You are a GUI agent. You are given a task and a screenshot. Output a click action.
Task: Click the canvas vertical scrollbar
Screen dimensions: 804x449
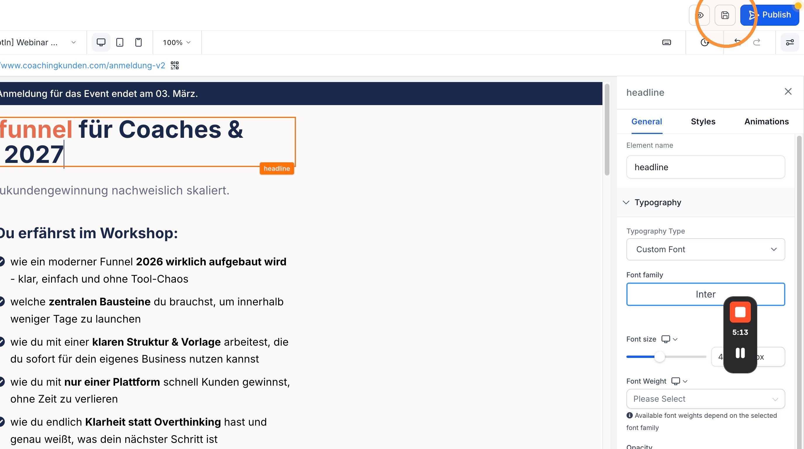[x=607, y=130]
